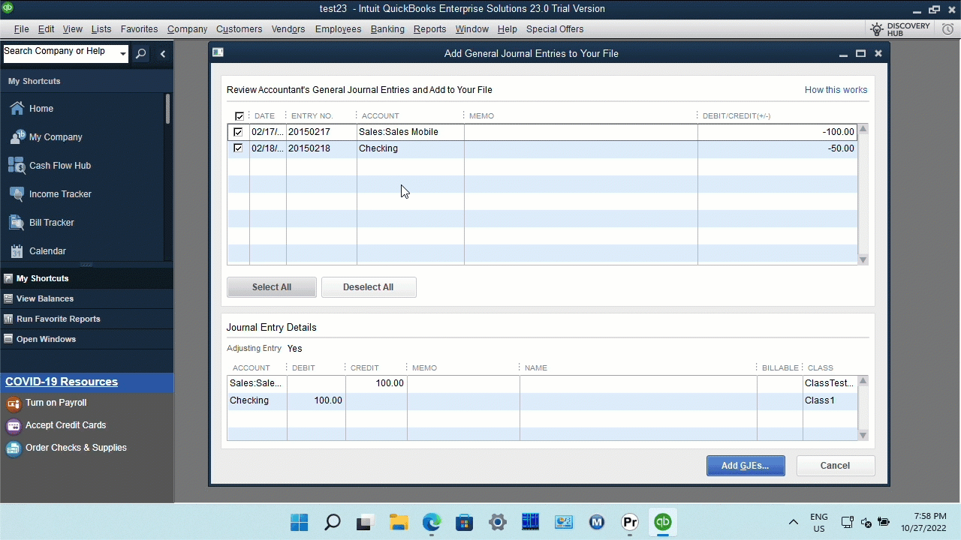The width and height of the screenshot is (961, 540).
Task: Open the COVID-19 Resources link
Action: (x=62, y=382)
